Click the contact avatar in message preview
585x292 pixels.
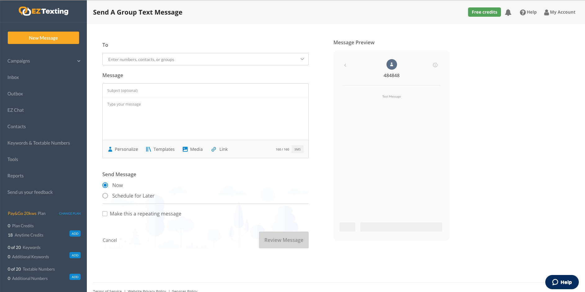pos(392,64)
